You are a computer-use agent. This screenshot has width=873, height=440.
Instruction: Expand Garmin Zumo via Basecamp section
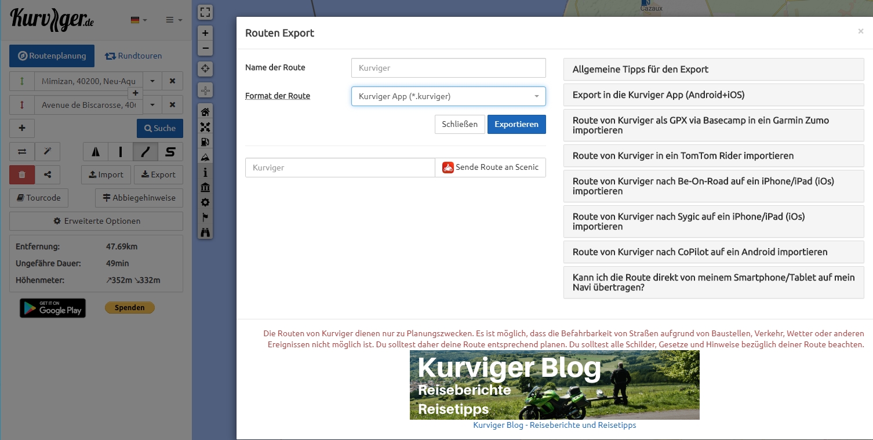click(714, 125)
